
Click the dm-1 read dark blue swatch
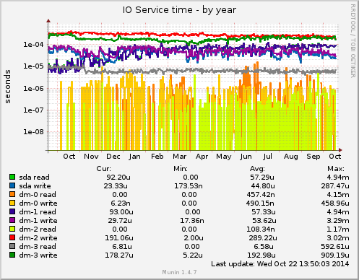[x=12, y=211]
